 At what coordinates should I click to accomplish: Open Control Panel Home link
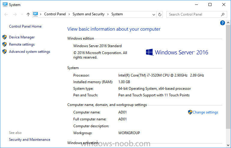tap(25, 26)
